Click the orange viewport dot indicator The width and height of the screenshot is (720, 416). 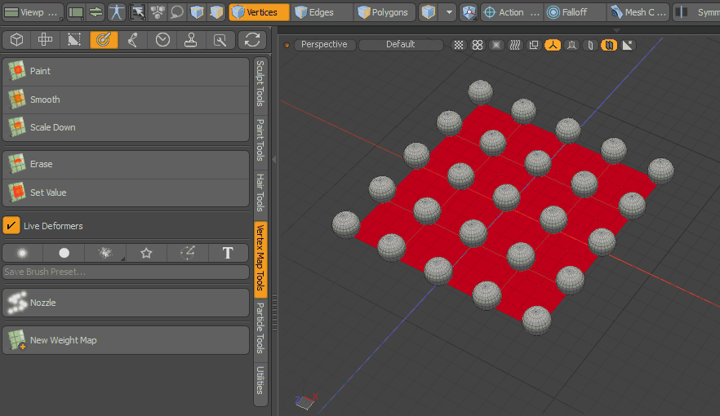287,45
